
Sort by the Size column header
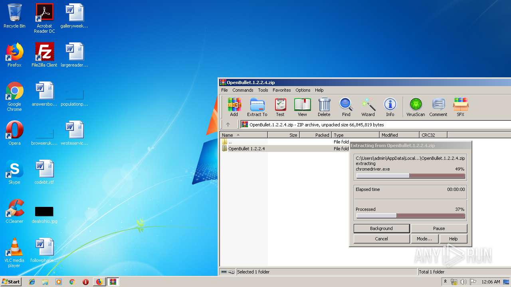coord(283,135)
